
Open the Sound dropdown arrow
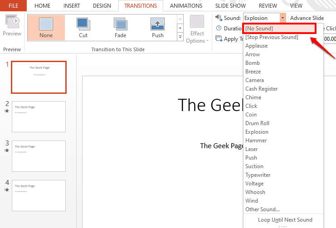click(x=282, y=18)
